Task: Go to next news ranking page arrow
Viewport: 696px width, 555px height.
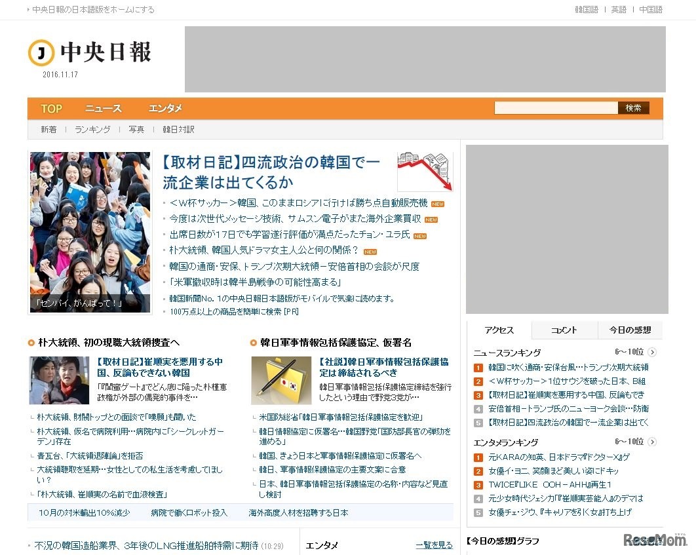Action: pos(652,353)
